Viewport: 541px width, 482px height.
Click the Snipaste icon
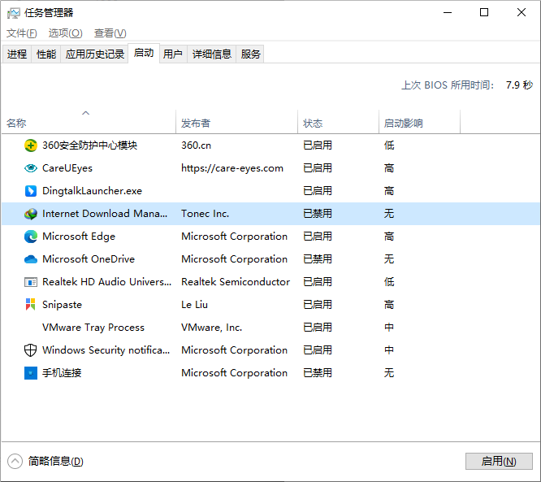pyautogui.click(x=31, y=305)
